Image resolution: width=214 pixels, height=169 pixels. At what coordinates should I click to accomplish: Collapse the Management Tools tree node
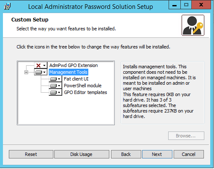pos(26,72)
